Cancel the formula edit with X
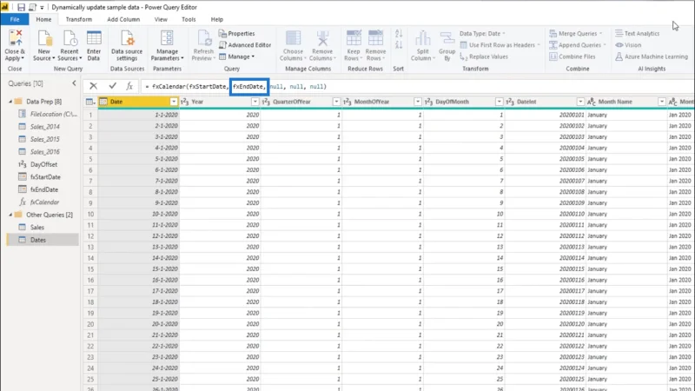This screenshot has width=695, height=391. pos(94,86)
